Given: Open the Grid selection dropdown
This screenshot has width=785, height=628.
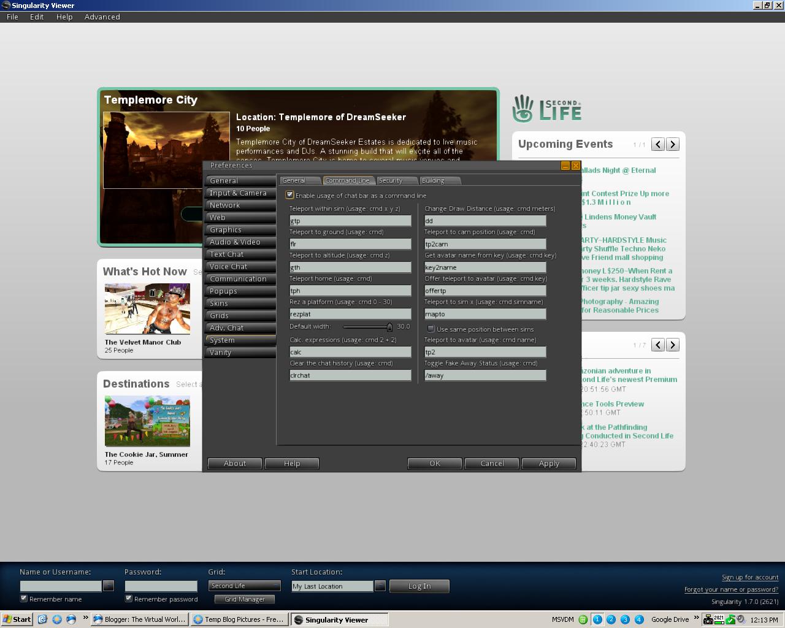Looking at the screenshot, I should click(245, 586).
